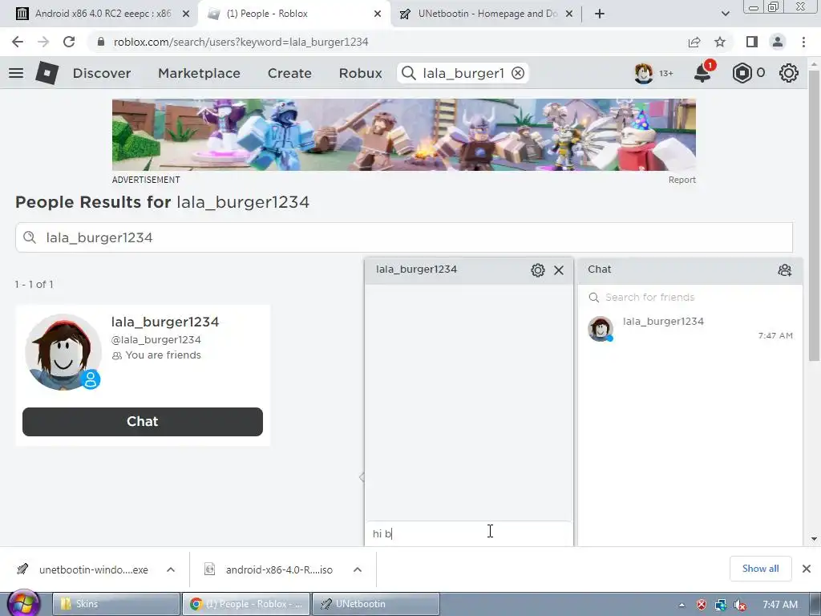Switch to the UNetbootin Homepage tab

tap(487, 14)
